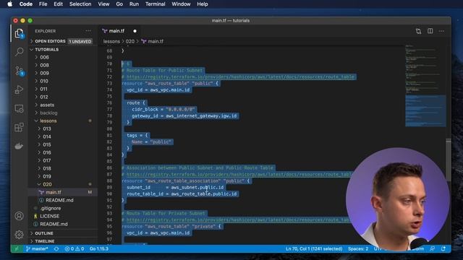Split the editor to the right
The image size is (463, 260).
[430, 31]
